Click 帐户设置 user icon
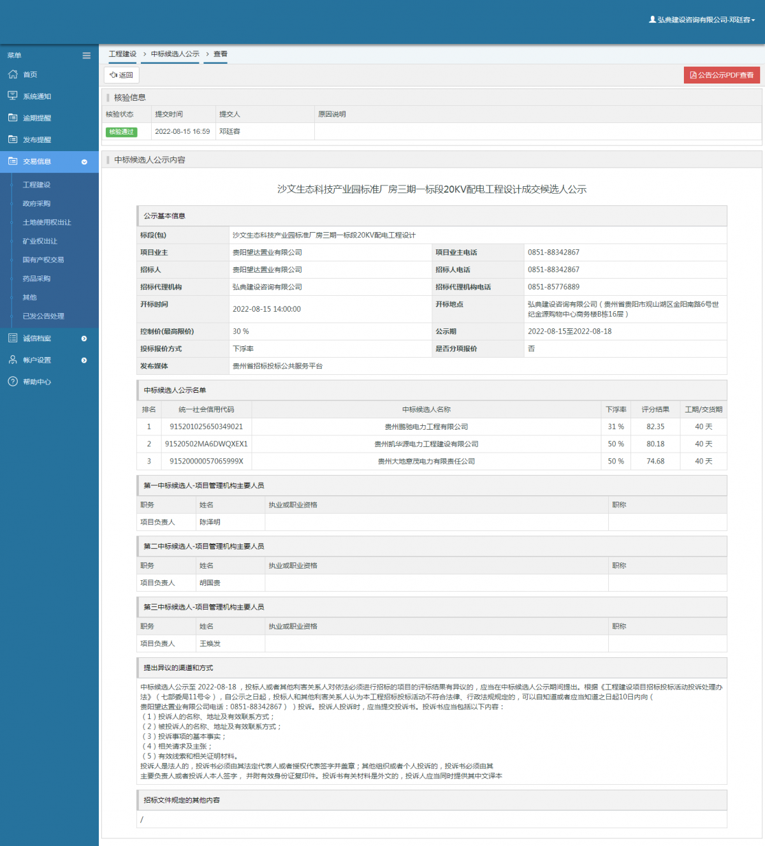This screenshot has height=846, width=765. [x=13, y=360]
